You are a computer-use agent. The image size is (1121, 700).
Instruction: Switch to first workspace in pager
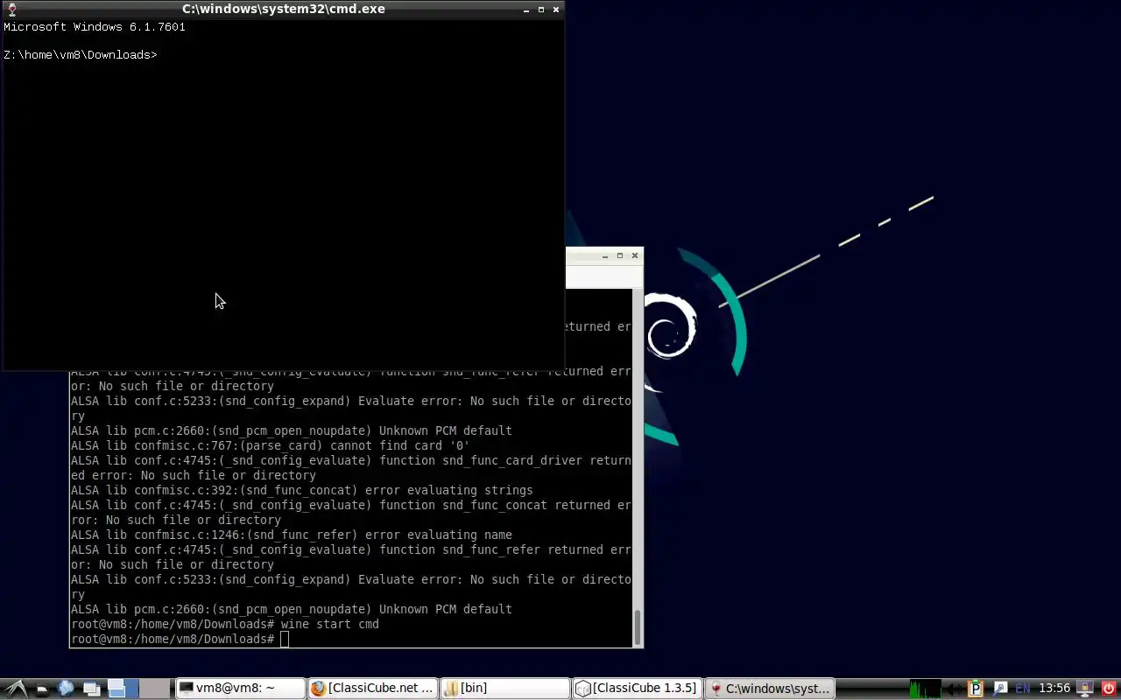pos(123,689)
